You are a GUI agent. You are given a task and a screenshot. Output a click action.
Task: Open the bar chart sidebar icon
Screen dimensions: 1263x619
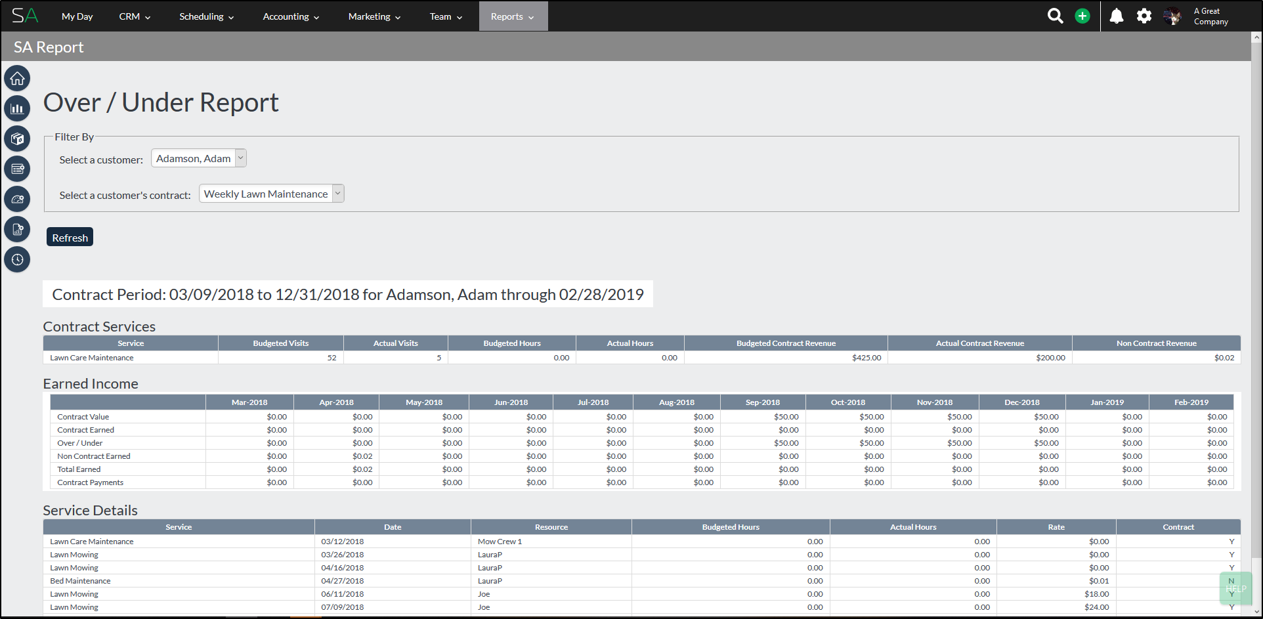coord(17,109)
